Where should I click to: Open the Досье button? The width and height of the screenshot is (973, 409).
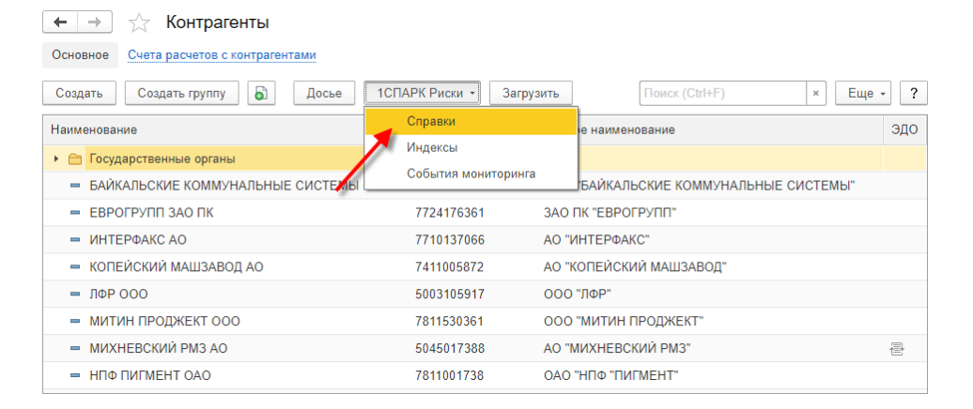pyautogui.click(x=324, y=94)
